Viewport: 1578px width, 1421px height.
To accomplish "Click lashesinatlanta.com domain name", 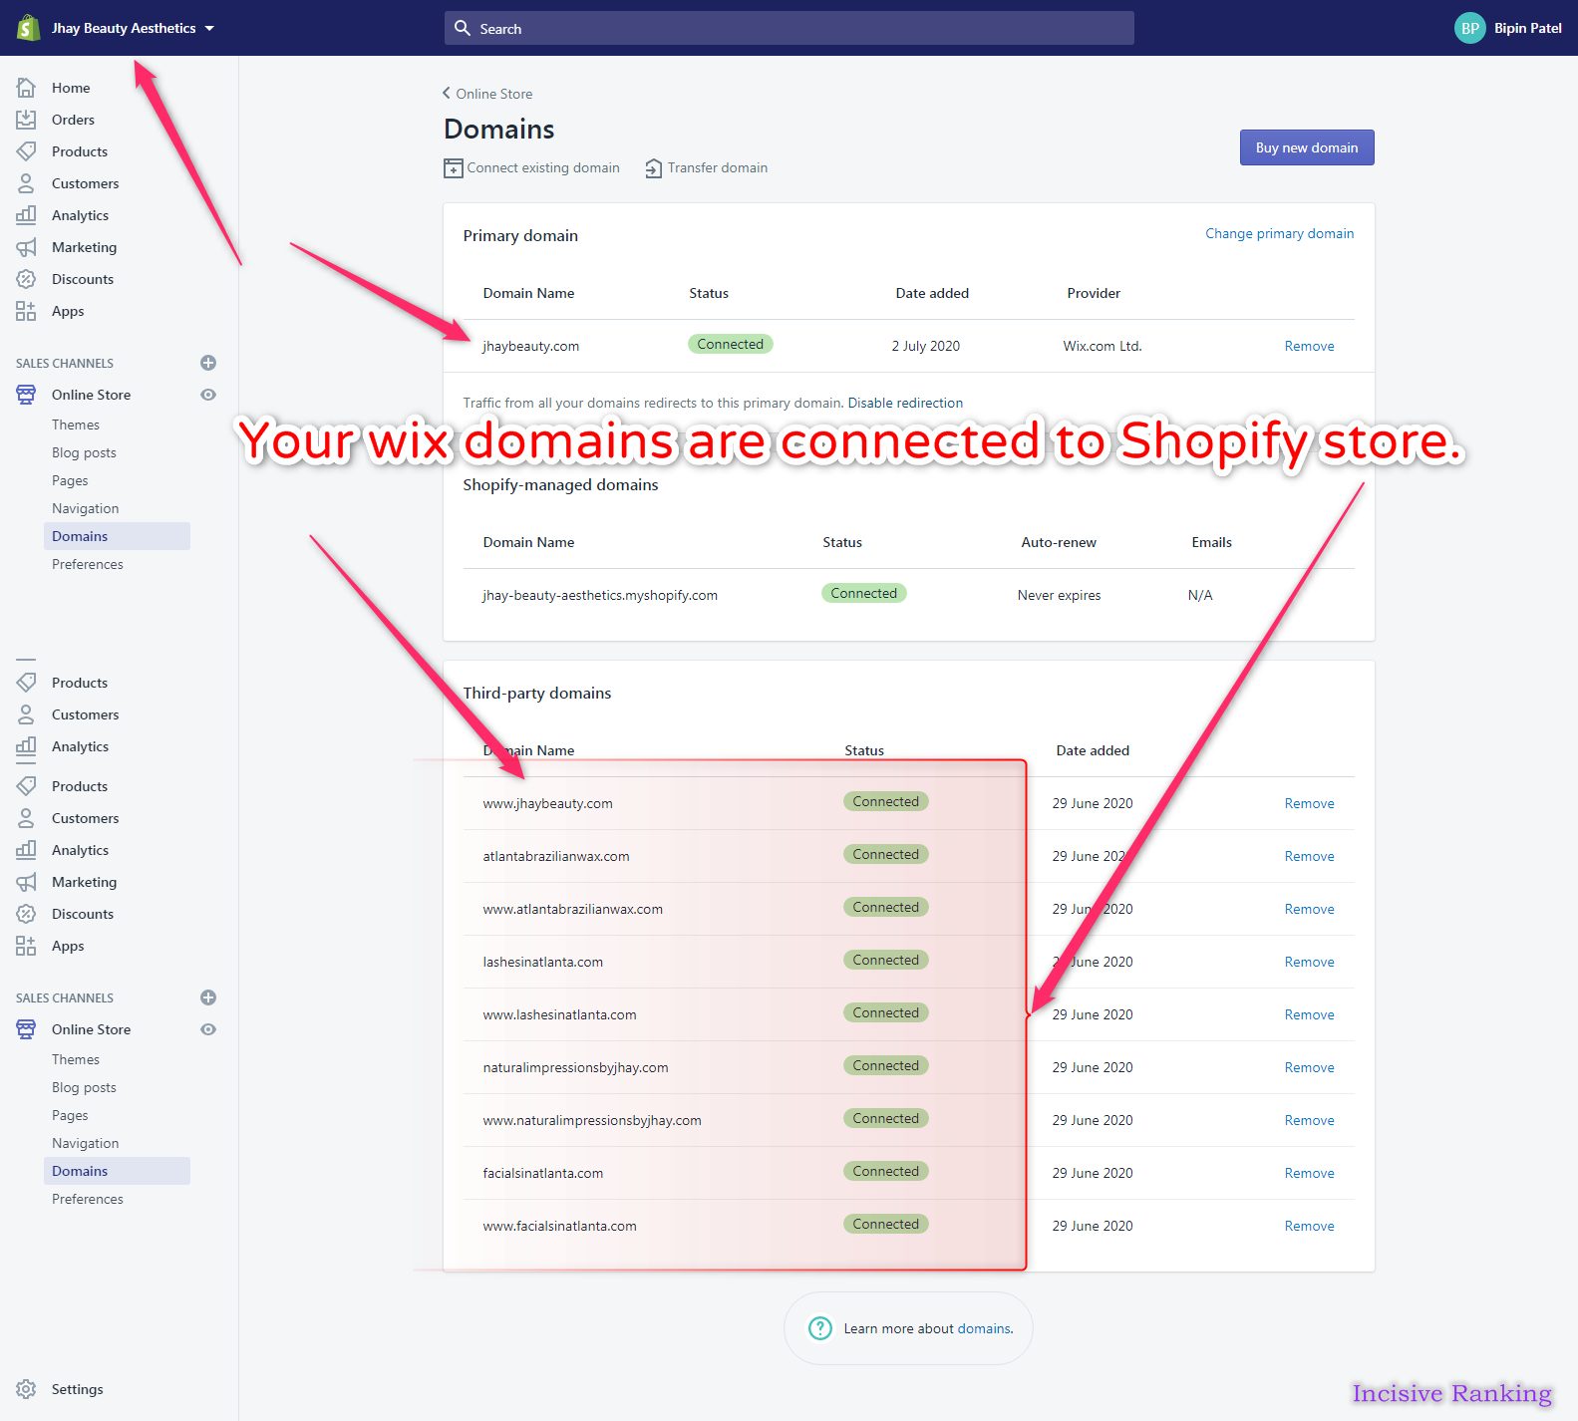I will point(542,962).
